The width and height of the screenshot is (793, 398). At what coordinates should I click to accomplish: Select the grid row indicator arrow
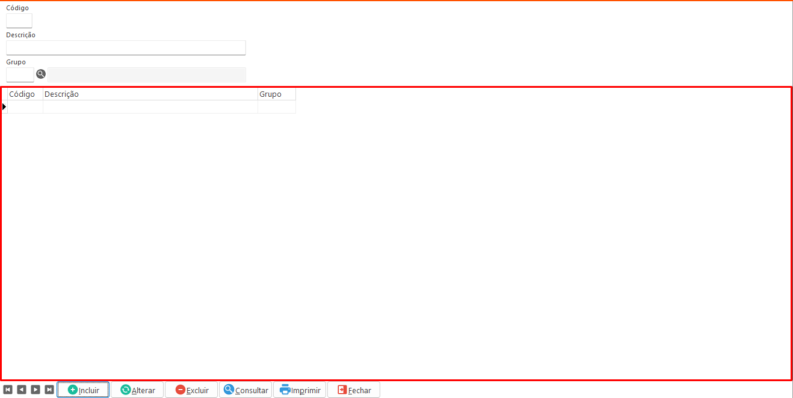(4, 106)
